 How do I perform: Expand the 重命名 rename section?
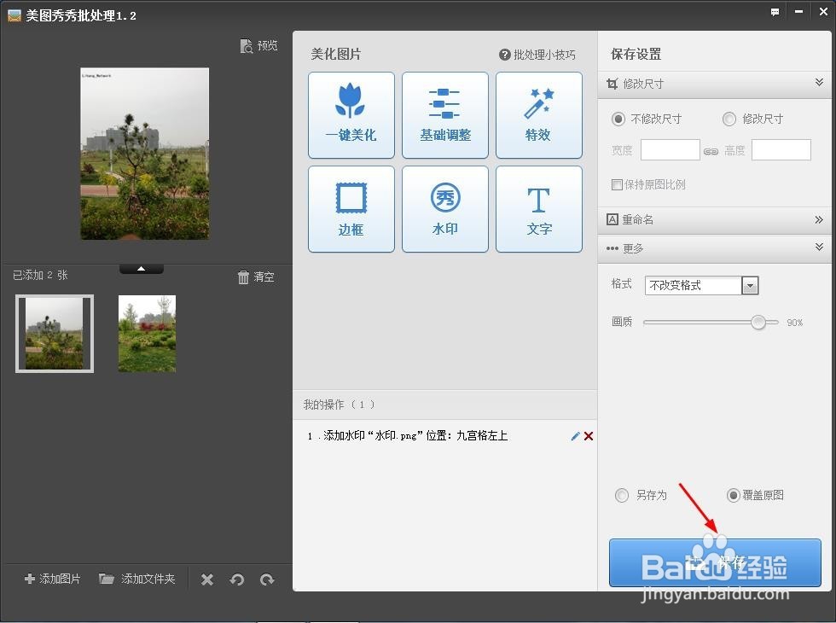click(820, 219)
